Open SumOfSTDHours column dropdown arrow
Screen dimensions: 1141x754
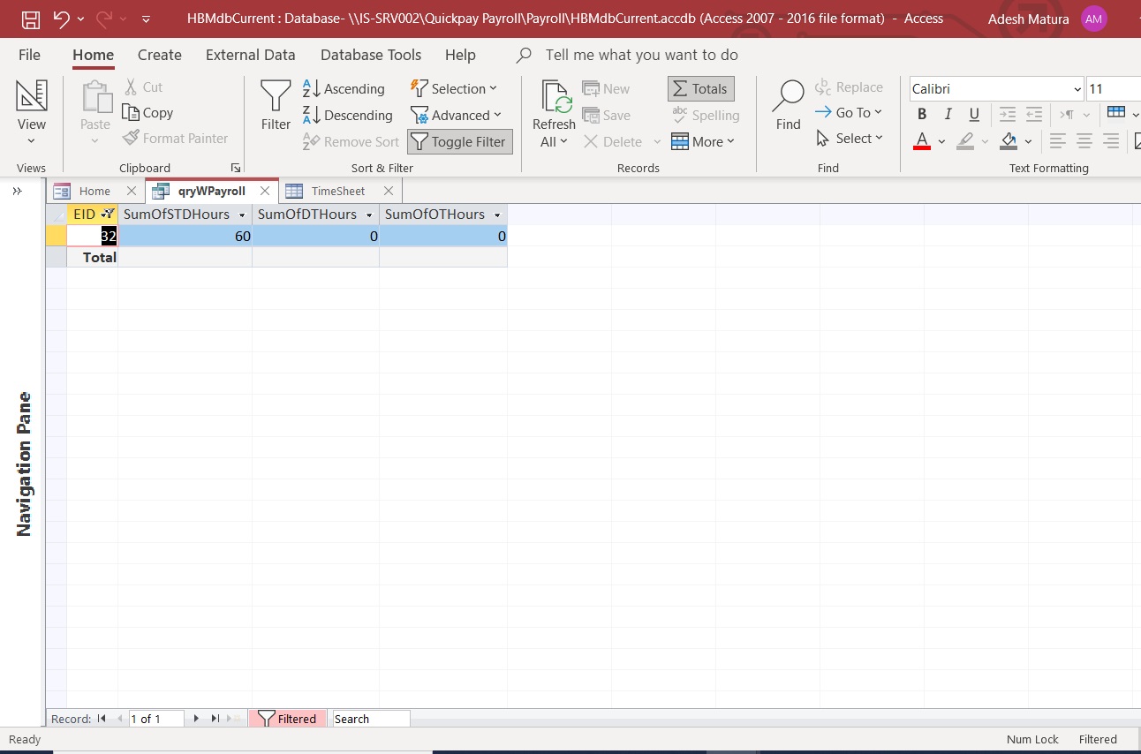click(x=242, y=215)
